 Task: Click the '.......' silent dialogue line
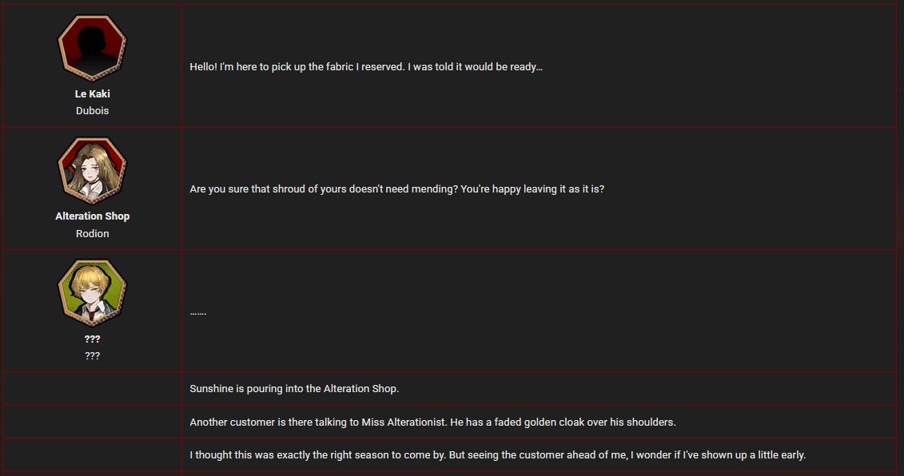coord(197,311)
